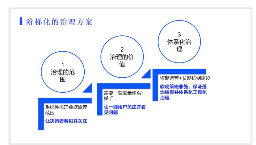This screenshot has width=256, height=145.
Task: Click the slide title 阶梯化的治理方案
Action: pos(59,22)
